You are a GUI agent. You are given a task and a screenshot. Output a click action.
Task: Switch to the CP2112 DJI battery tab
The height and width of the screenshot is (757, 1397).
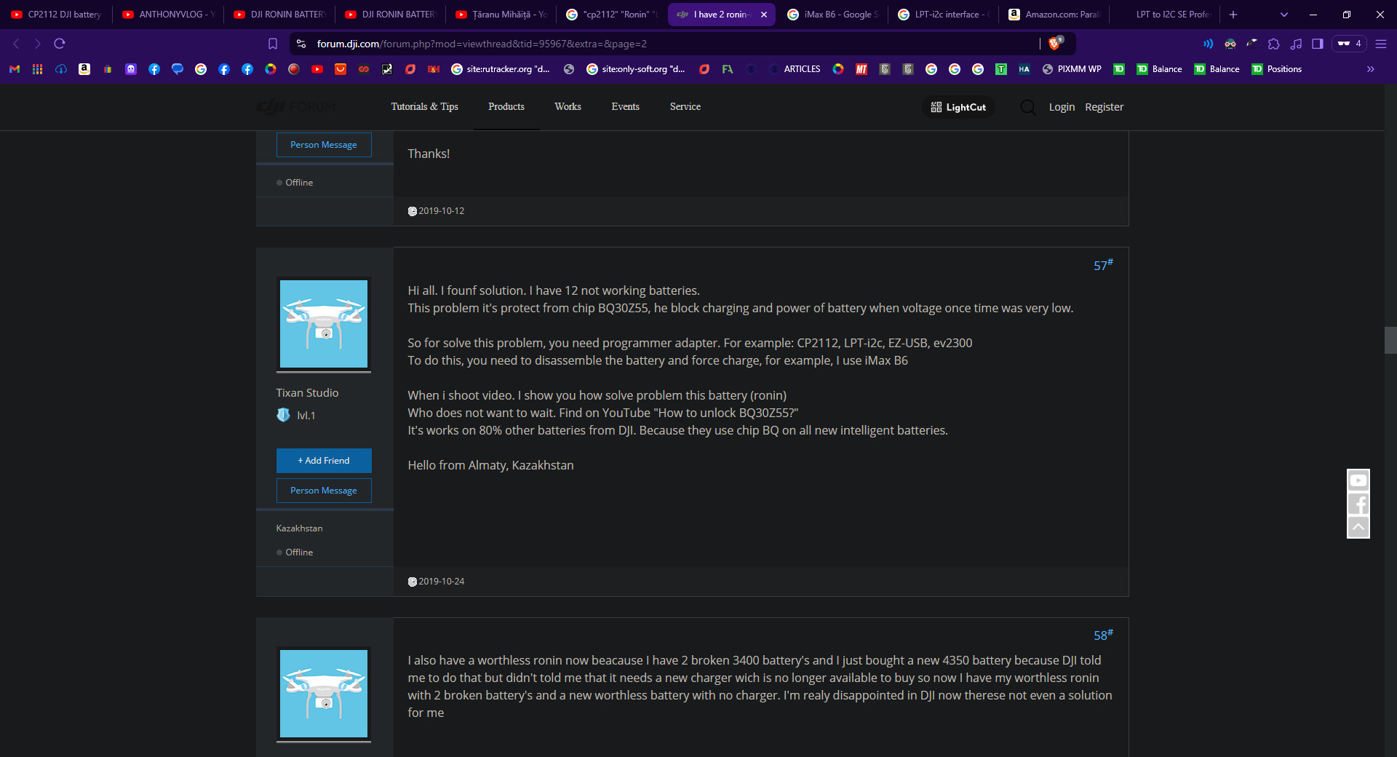[57, 15]
